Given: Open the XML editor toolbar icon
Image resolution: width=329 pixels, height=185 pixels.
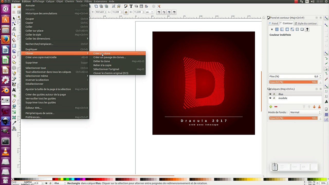Looking at the screenshot, I should 141,6.
